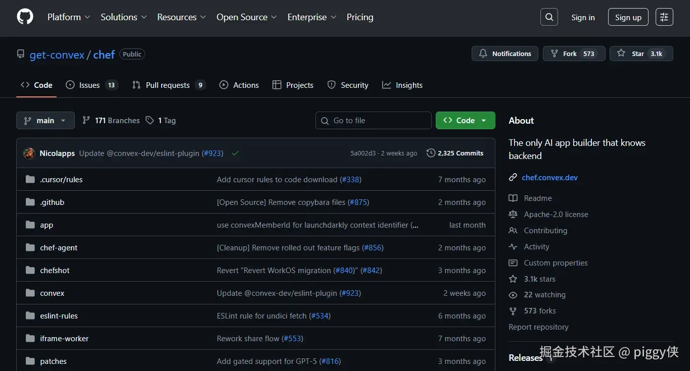The height and width of the screenshot is (371, 690).
Task: Open the search magnifier button
Action: point(549,17)
